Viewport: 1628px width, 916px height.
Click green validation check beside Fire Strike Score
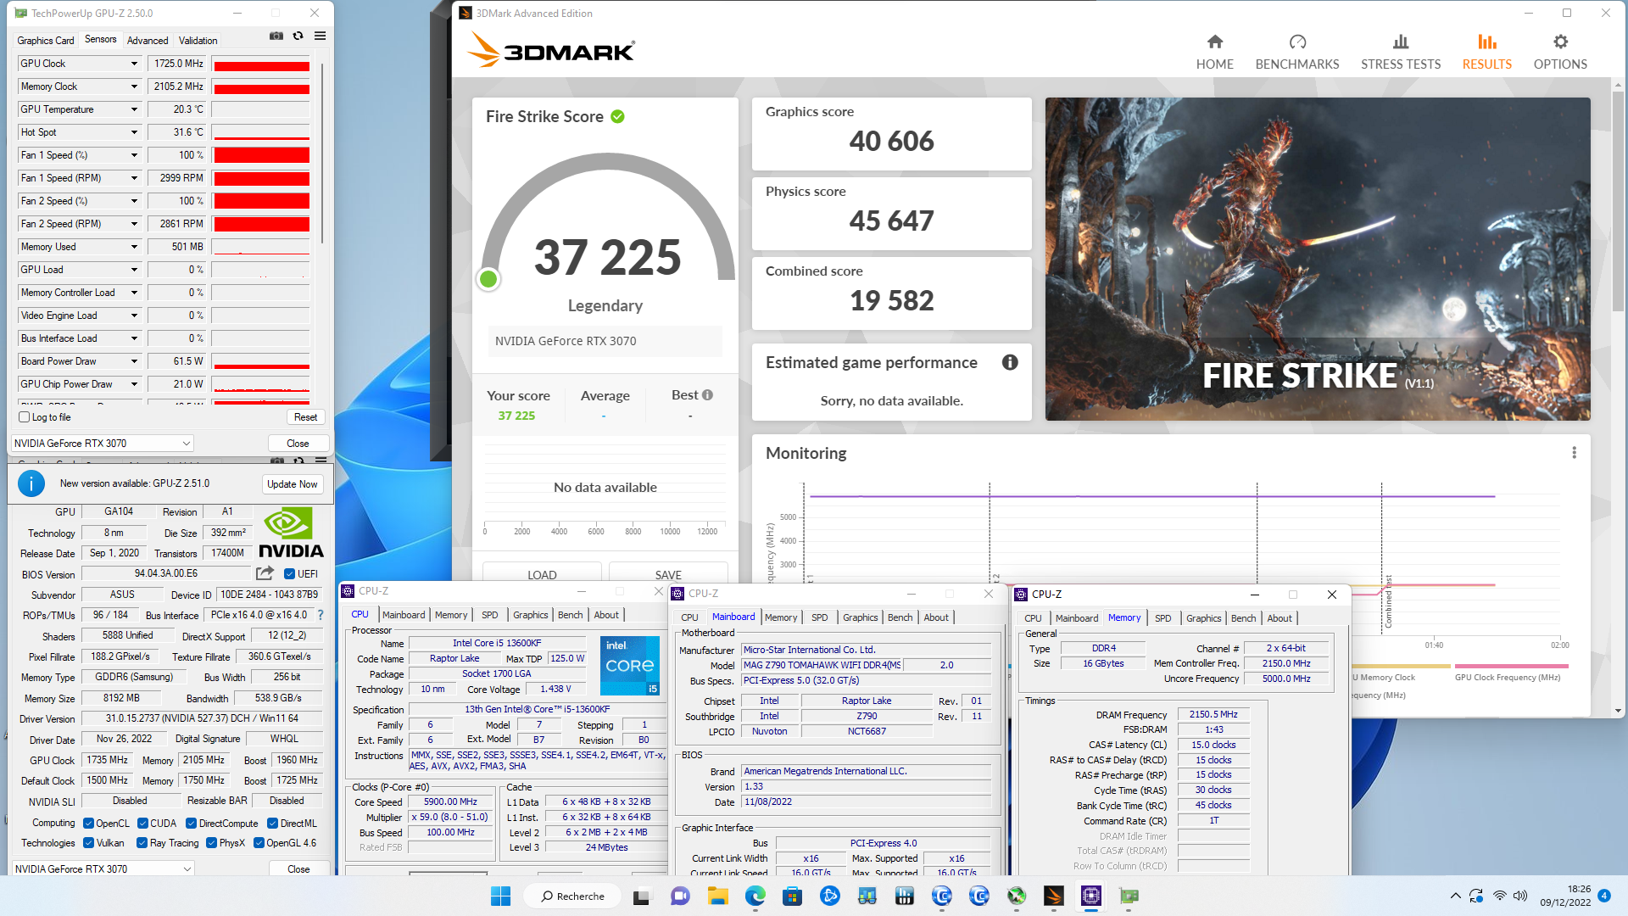tap(617, 116)
